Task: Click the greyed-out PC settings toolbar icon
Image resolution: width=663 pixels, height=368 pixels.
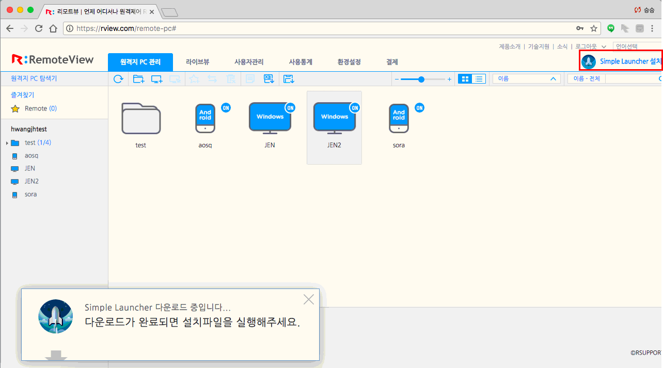Action: (176, 79)
